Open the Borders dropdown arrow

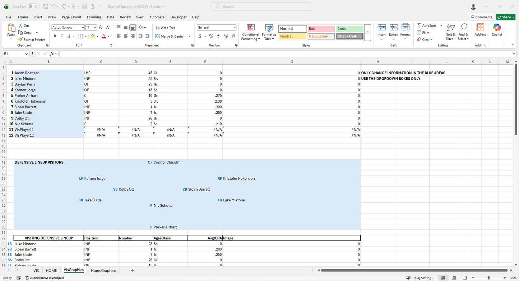[x=85, y=36]
